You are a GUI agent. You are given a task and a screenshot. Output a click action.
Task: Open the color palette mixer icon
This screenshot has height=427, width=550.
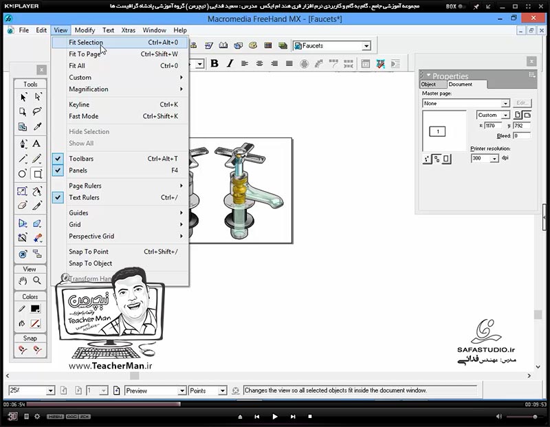pos(253,45)
